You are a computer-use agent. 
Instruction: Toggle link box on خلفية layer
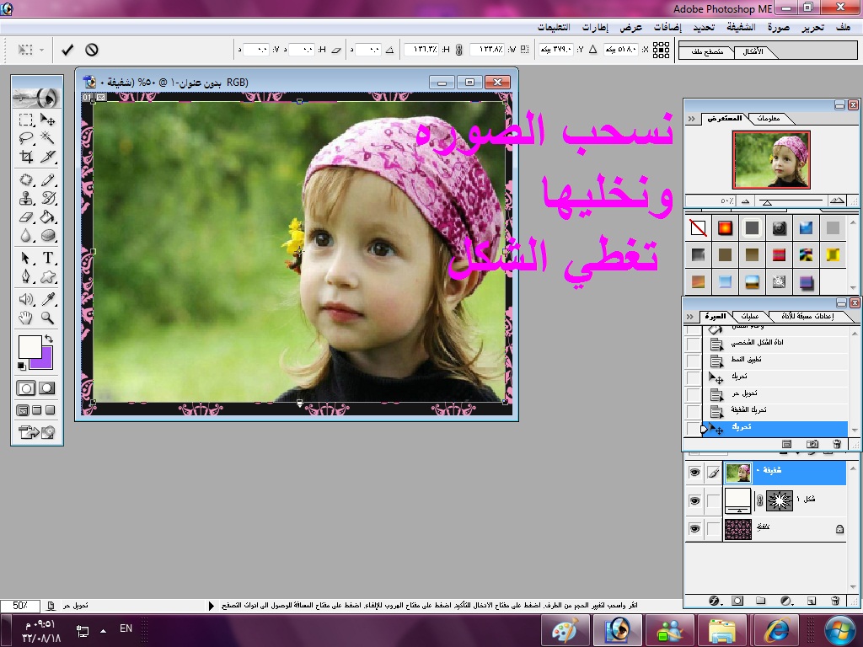pyautogui.click(x=713, y=529)
